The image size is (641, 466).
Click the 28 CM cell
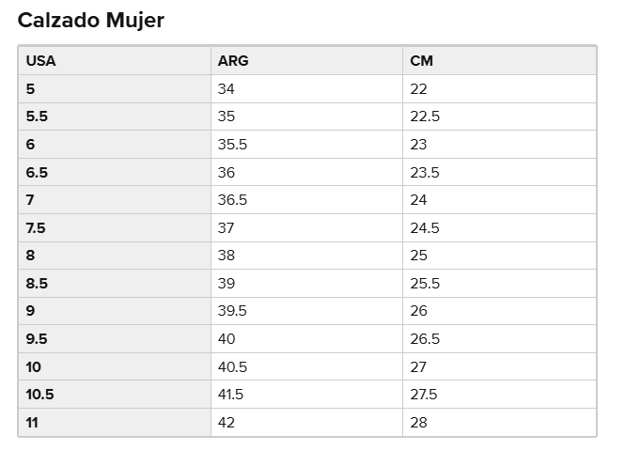coord(418,423)
